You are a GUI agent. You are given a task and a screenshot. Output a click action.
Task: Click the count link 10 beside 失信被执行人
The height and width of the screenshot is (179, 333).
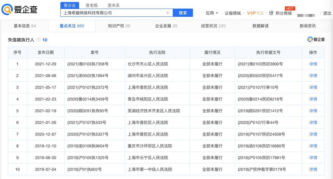(x=44, y=40)
